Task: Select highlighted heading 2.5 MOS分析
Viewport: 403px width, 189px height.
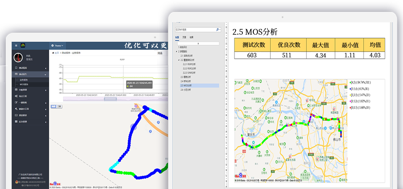Action: click(199, 85)
